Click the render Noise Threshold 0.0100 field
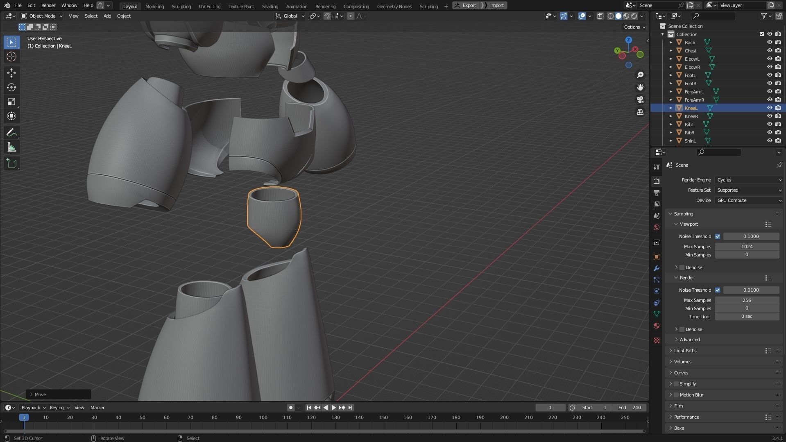 point(751,290)
